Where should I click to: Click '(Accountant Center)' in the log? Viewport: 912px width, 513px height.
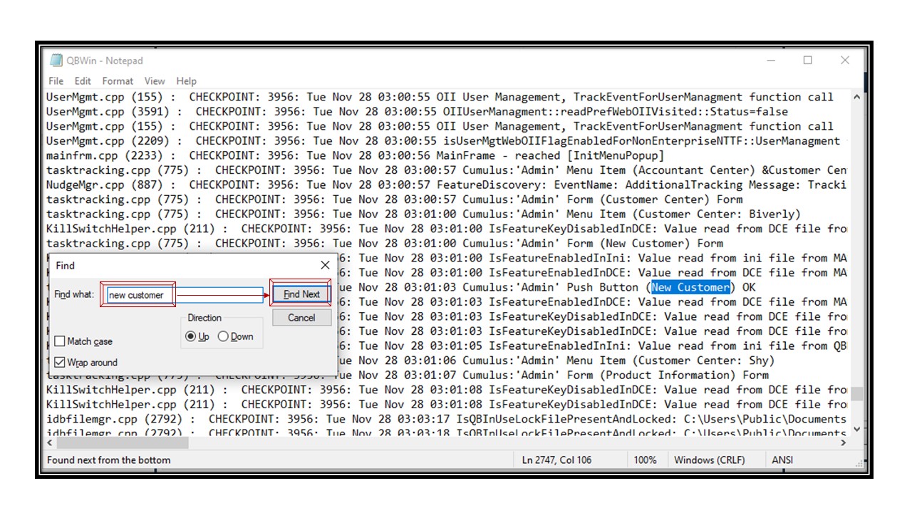tap(693, 170)
